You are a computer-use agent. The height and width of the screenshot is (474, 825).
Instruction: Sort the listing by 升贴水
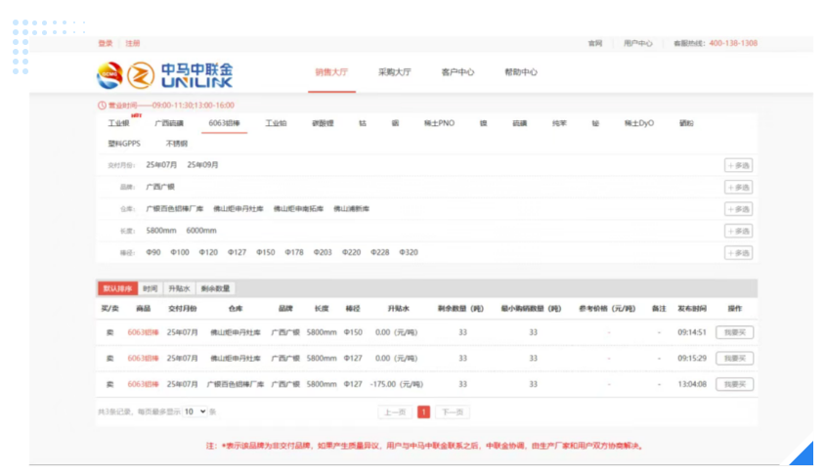pyautogui.click(x=179, y=288)
